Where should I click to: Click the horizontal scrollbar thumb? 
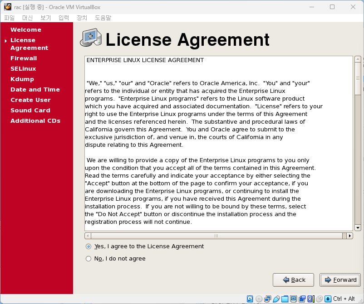click(x=216, y=236)
